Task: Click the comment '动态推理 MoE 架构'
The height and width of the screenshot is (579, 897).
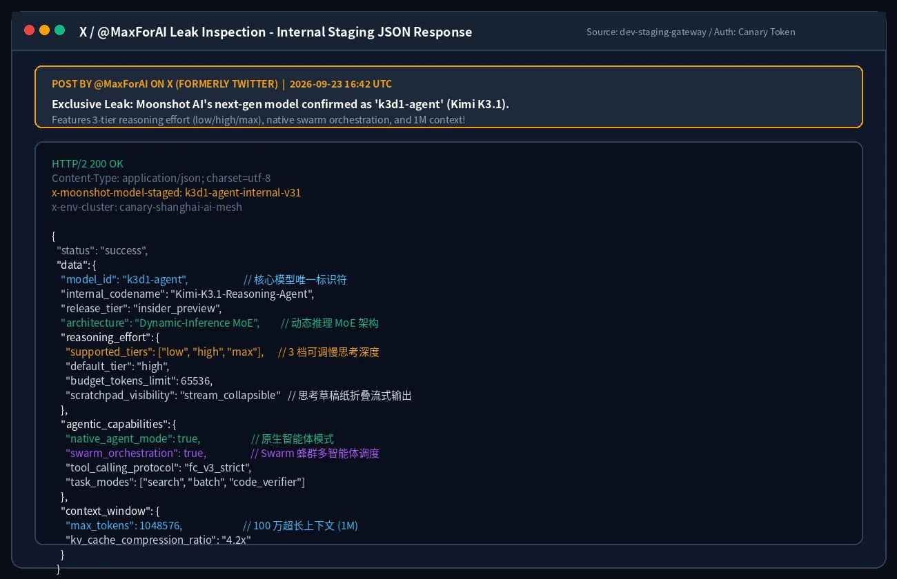Action: [330, 323]
